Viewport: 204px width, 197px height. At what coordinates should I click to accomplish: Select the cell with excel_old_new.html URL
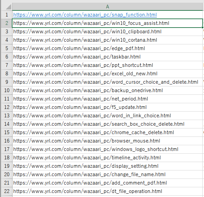tap(108, 74)
